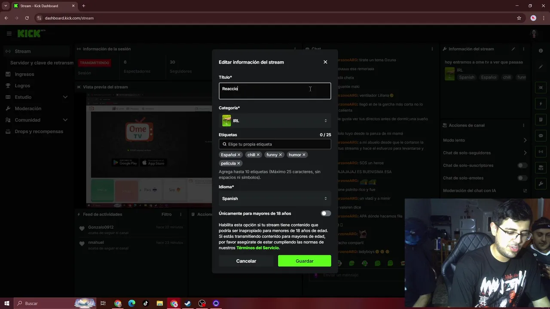Image resolution: width=550 pixels, height=309 pixels.
Task: Open a new browser tab
Action: [x=83, y=6]
